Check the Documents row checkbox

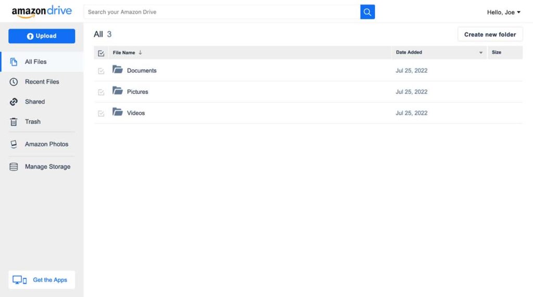(101, 71)
